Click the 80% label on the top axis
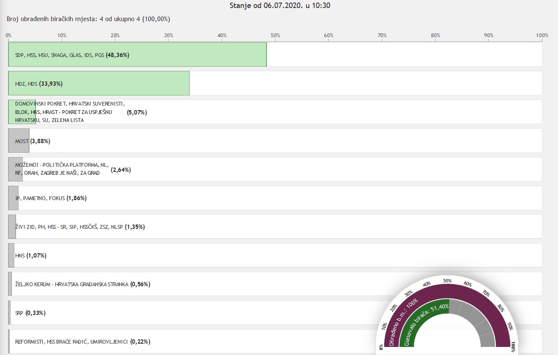Image resolution: width=558 pixels, height=355 pixels. click(x=436, y=35)
